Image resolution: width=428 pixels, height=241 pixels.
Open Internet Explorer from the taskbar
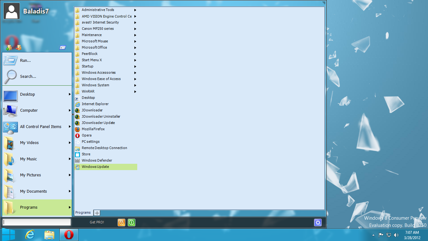tap(30, 235)
